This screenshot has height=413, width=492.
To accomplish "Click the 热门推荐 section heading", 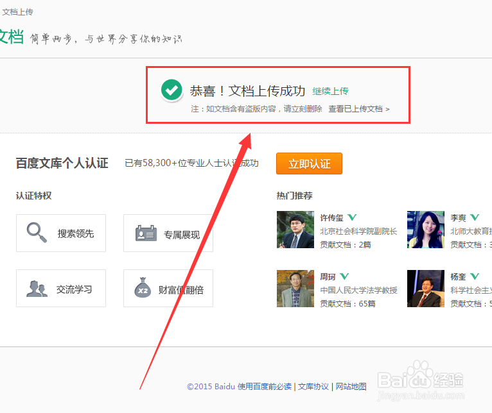I will [x=294, y=196].
